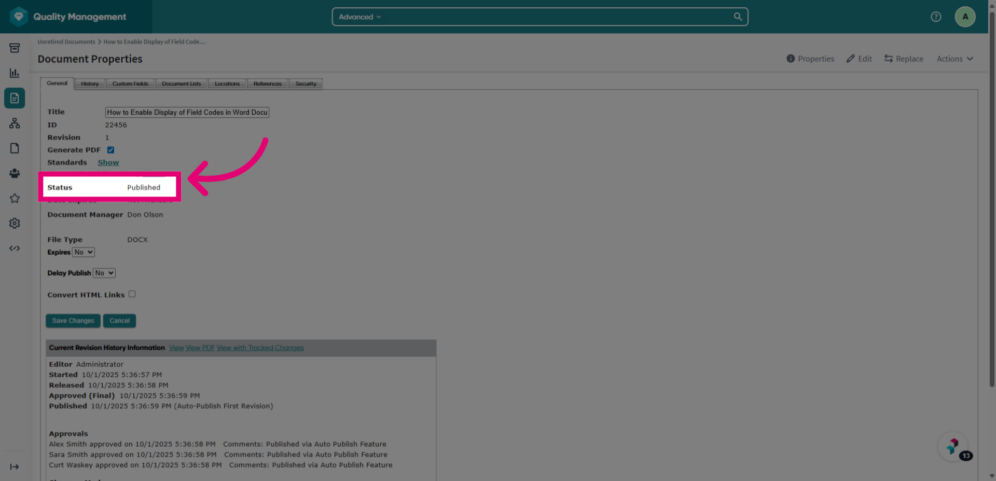
Task: Click the Replace arrows button
Action: pos(904,59)
